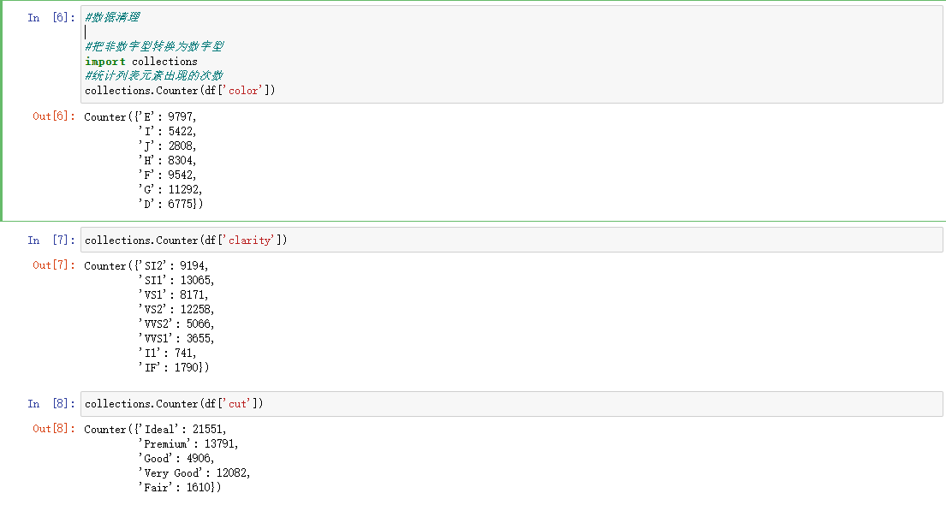Place cursor on the #把非数字型转换为数字型 comment
The image size is (946, 511).
tap(154, 47)
